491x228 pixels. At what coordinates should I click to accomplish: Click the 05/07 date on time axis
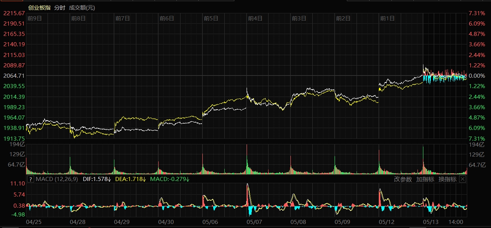pos(254,222)
